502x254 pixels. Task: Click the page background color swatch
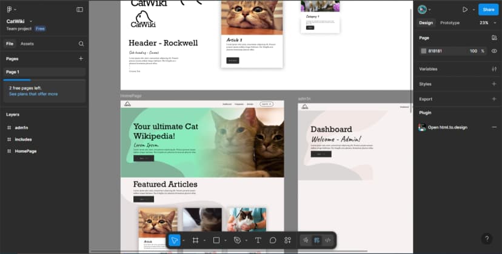click(424, 51)
